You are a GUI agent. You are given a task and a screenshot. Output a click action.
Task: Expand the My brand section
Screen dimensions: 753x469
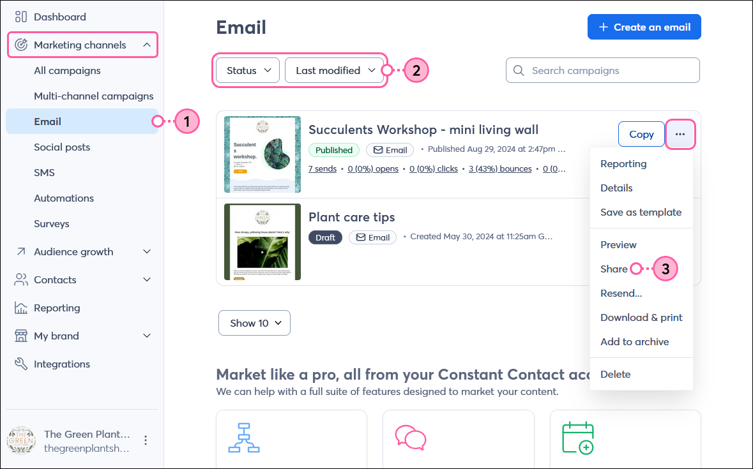click(x=147, y=336)
